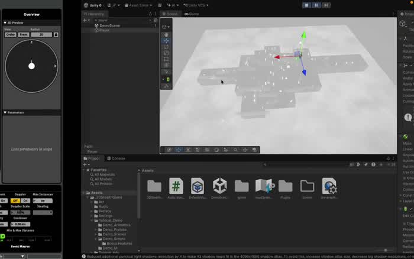Click the lock icon on the 3D Preview radius
This screenshot has width=414, height=259.
(x=56, y=34)
